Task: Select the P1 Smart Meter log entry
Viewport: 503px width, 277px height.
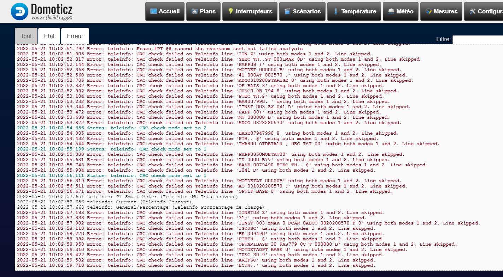Action: point(128,197)
